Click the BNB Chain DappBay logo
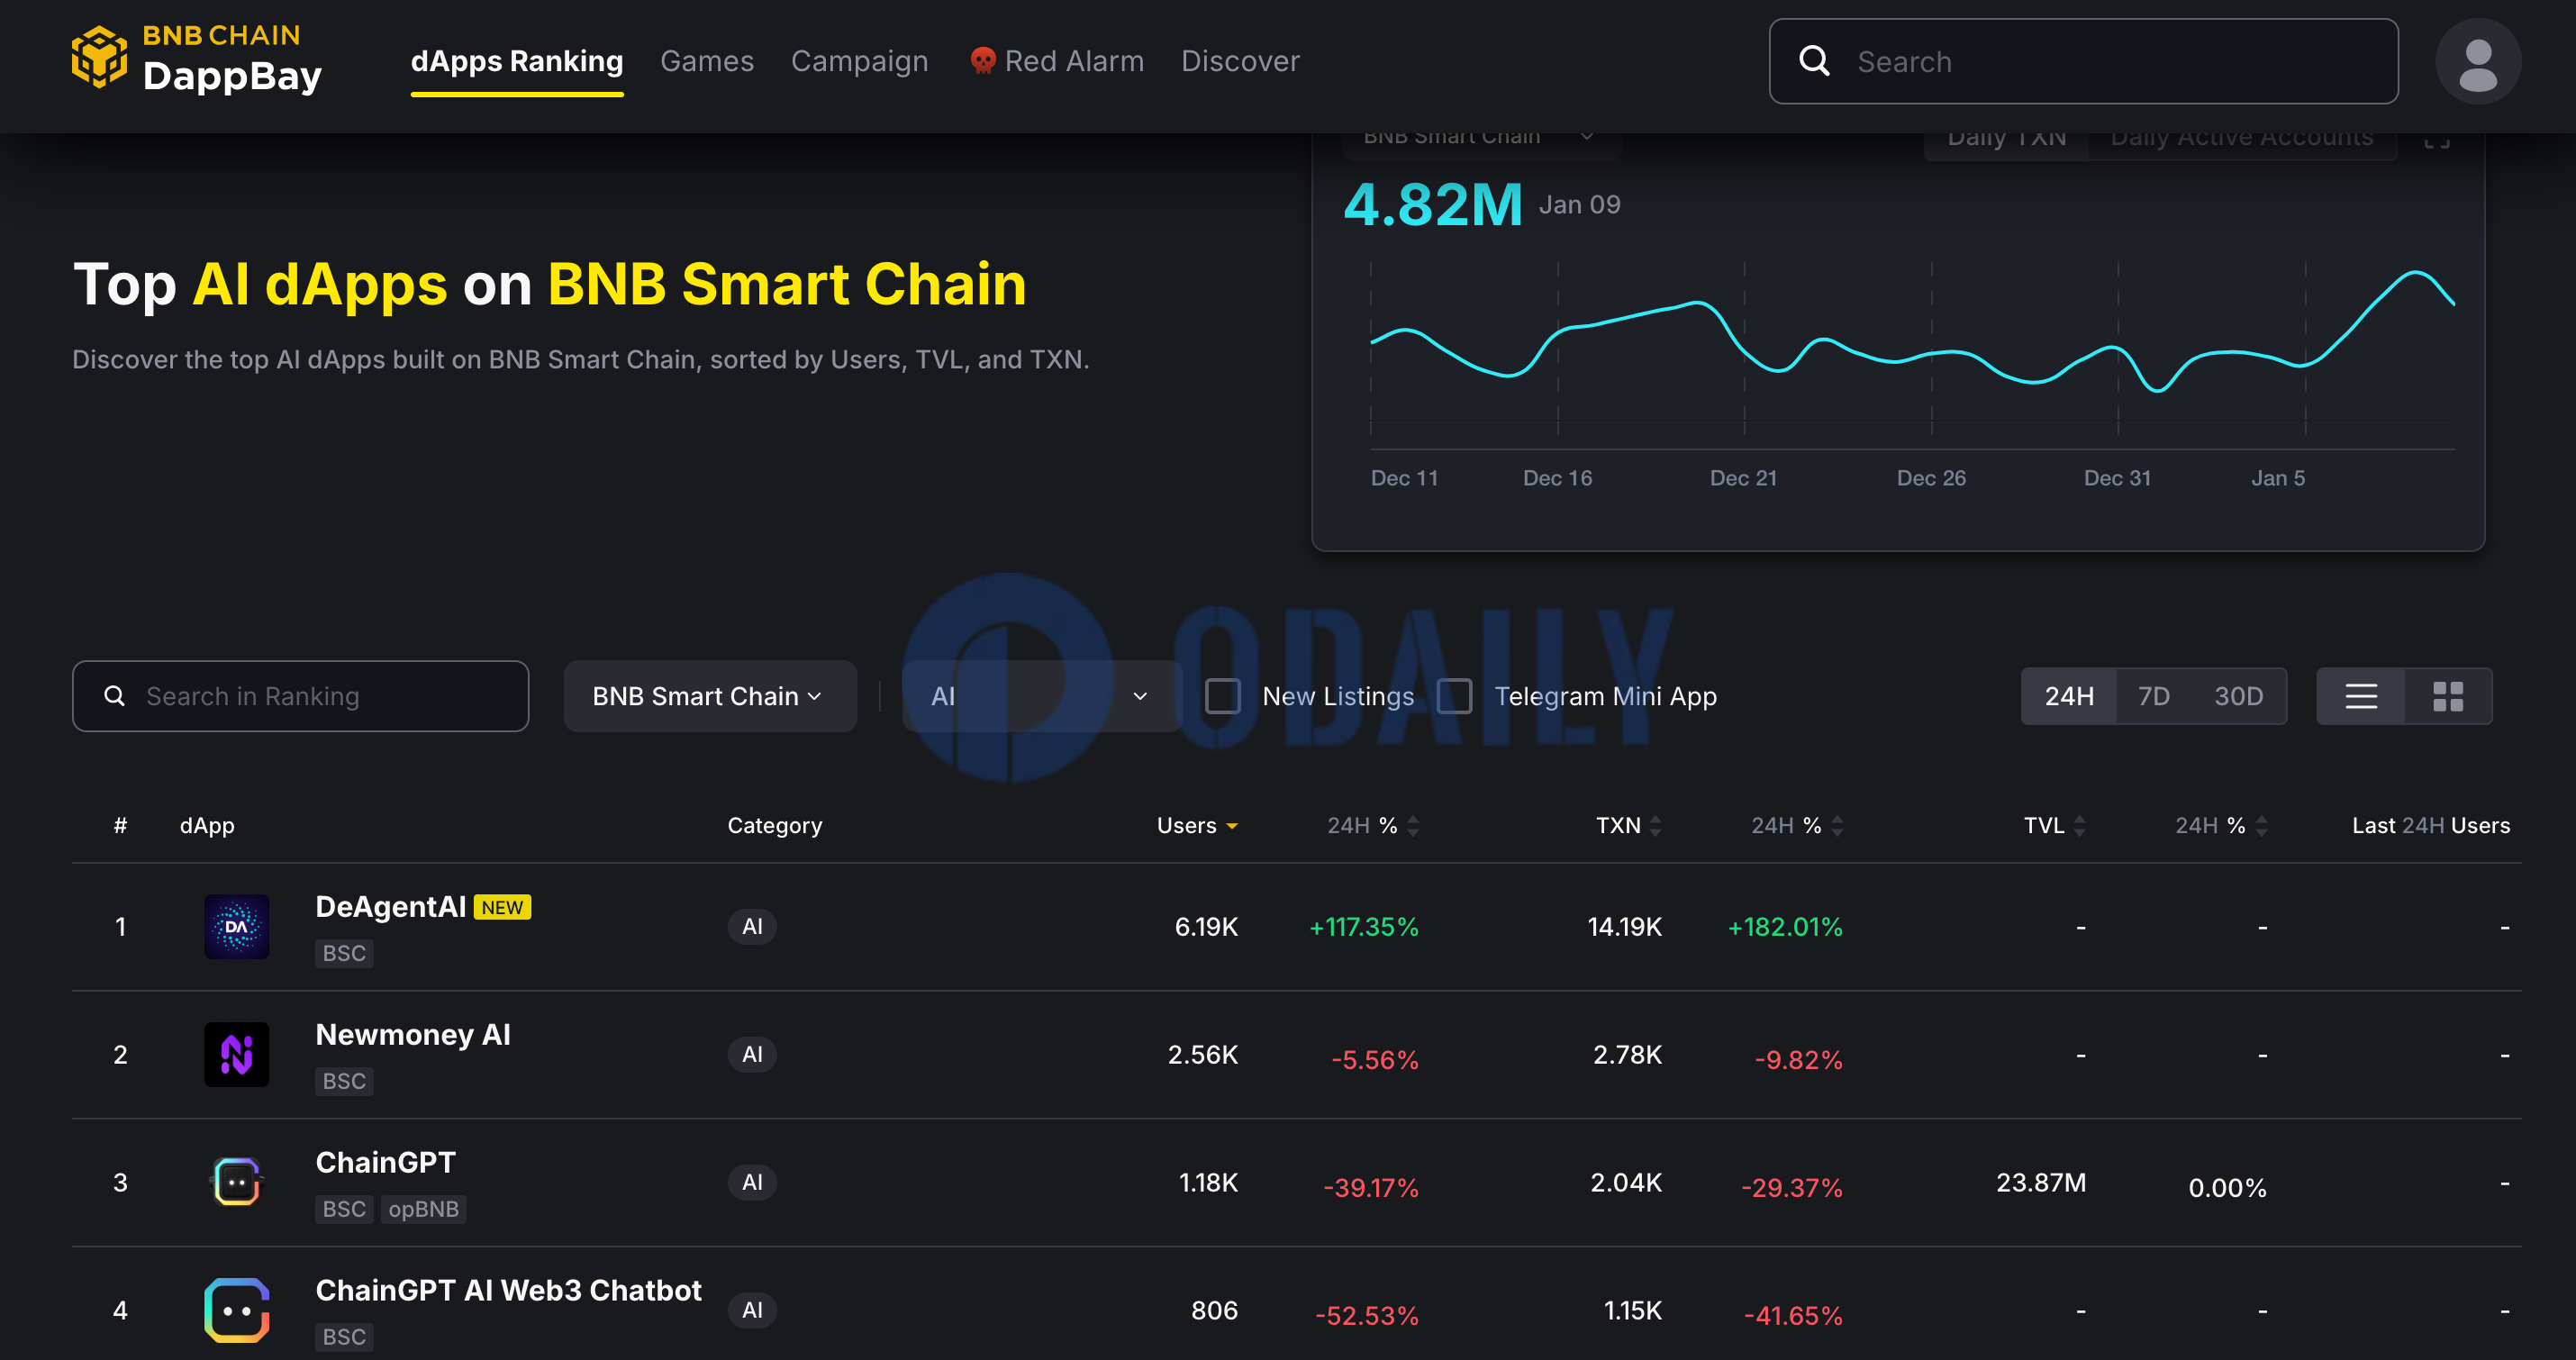This screenshot has width=2576, height=1360. pos(197,60)
